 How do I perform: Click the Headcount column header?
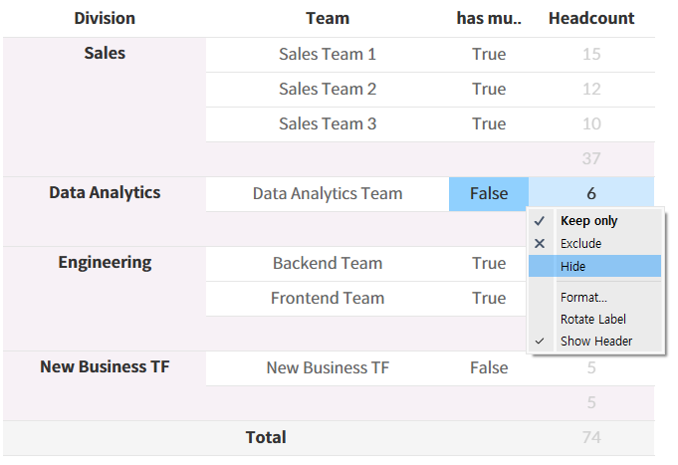click(591, 19)
